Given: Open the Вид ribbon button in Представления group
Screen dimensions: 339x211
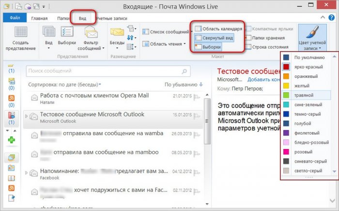Looking at the screenshot, I should pos(48,38).
